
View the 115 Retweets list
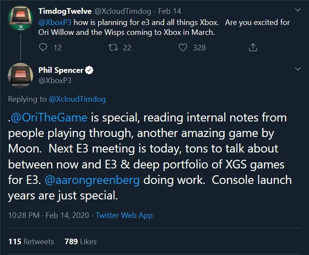coord(31,241)
